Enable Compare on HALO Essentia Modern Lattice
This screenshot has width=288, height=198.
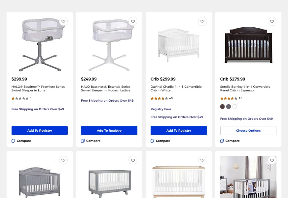coord(83,141)
